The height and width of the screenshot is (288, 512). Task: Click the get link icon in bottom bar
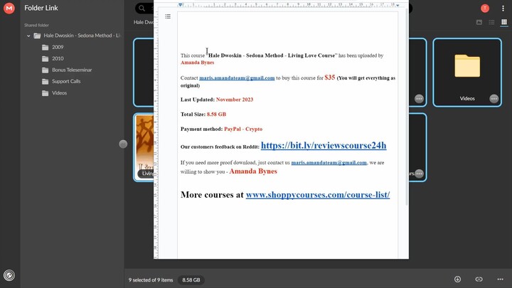click(479, 279)
